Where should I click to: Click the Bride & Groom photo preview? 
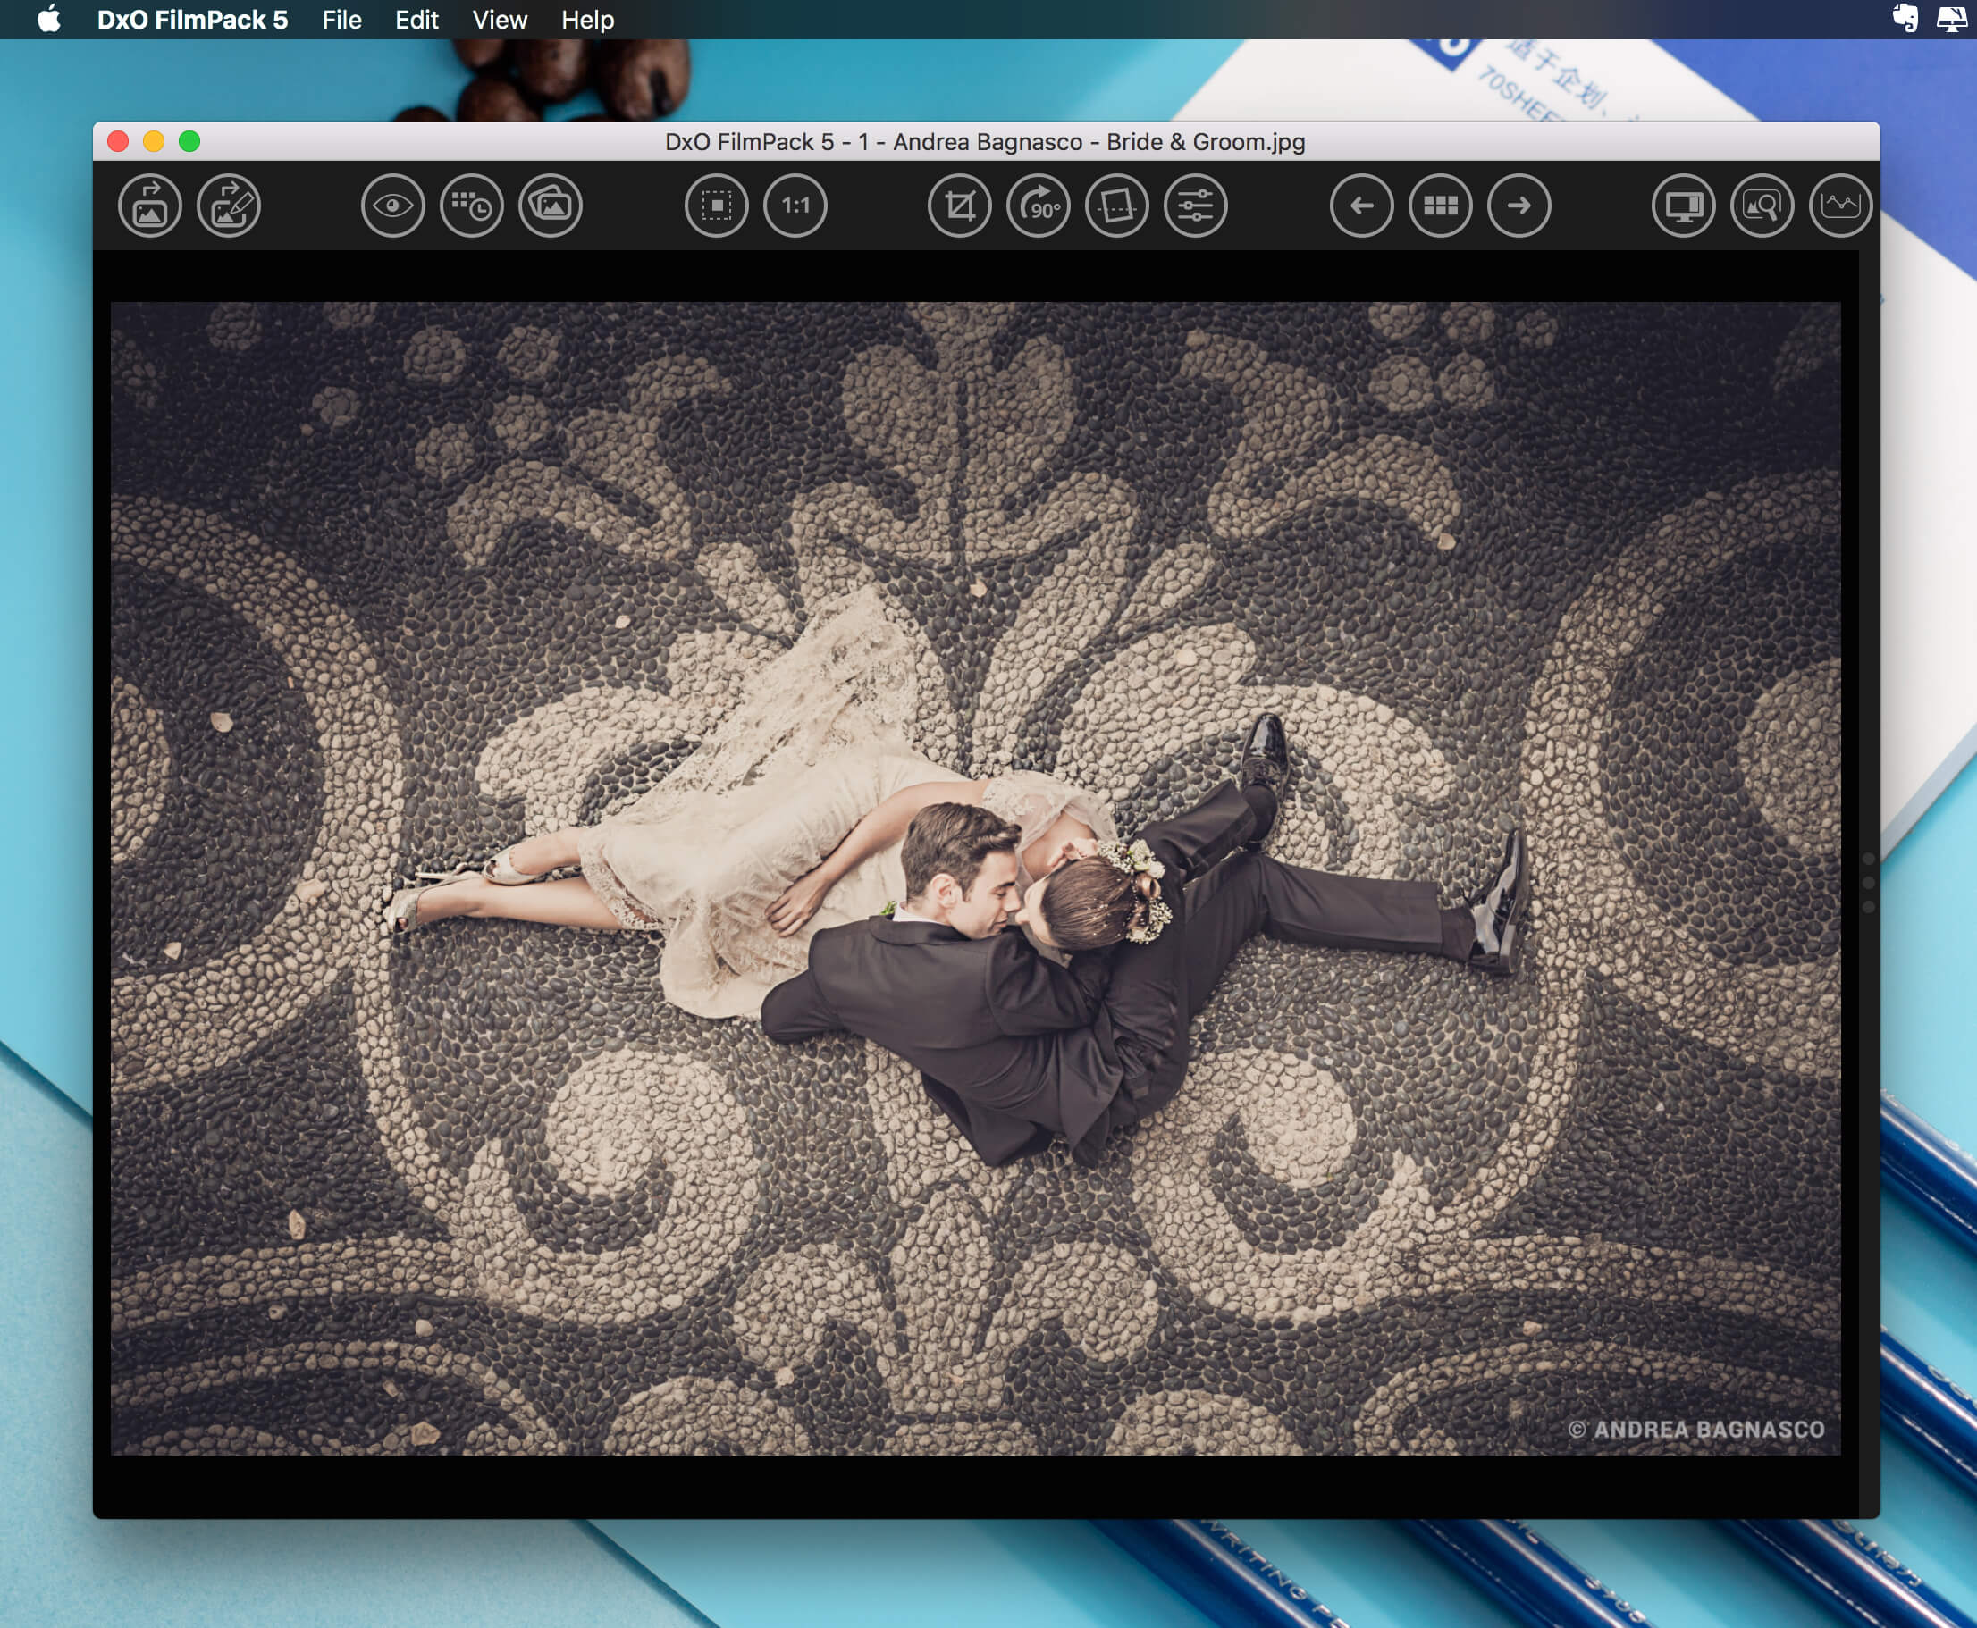[975, 878]
